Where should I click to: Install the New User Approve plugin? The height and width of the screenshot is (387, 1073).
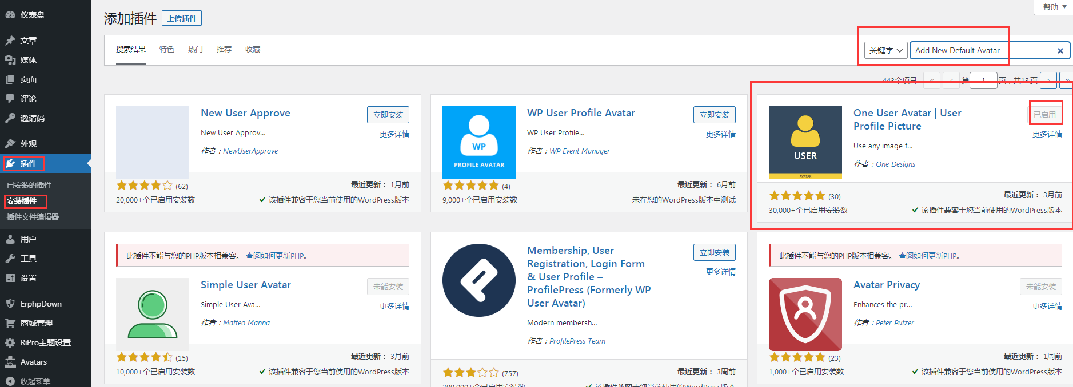[388, 115]
